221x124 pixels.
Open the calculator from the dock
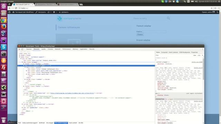coord(4,74)
